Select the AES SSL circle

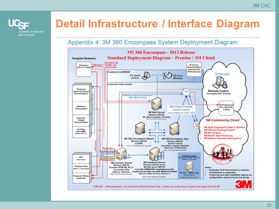pyautogui.click(x=197, y=125)
